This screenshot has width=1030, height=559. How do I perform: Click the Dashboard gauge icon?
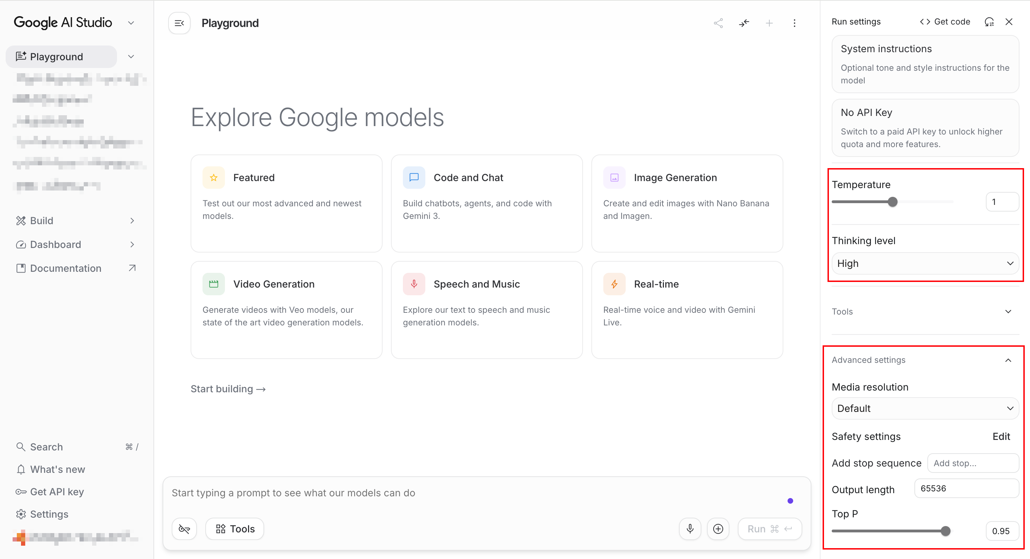[x=21, y=244]
